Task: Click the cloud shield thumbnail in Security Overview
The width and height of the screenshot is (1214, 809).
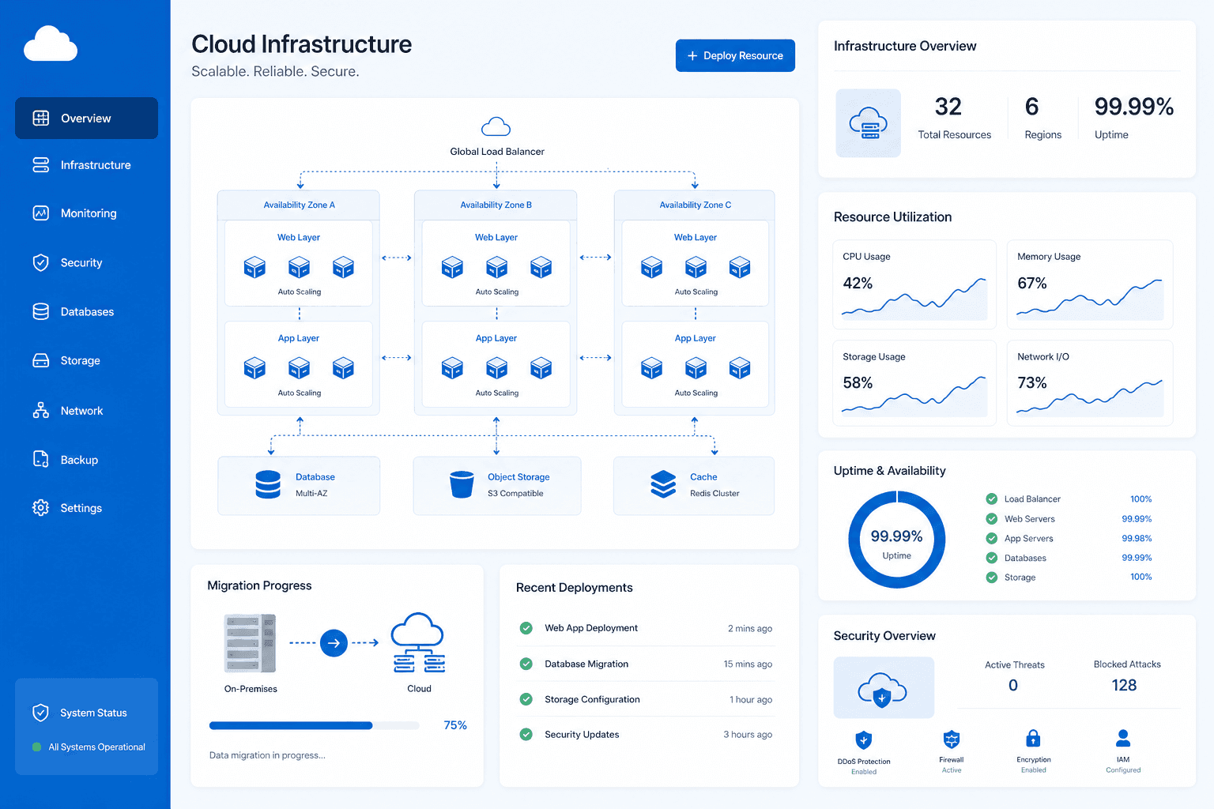Action: [884, 687]
